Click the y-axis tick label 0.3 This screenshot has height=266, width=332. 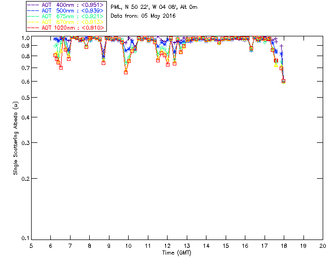tap(25, 143)
